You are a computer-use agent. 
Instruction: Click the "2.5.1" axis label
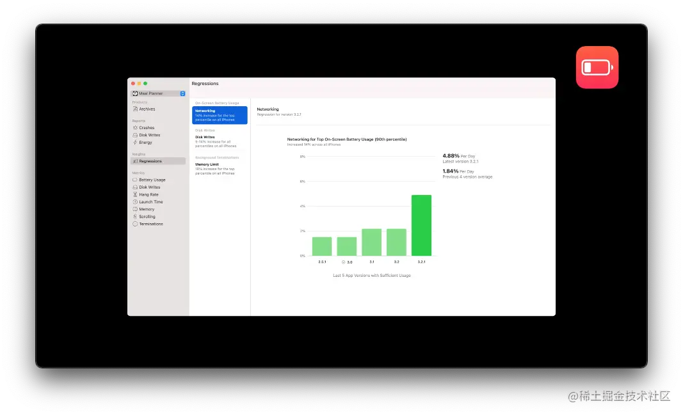322,262
